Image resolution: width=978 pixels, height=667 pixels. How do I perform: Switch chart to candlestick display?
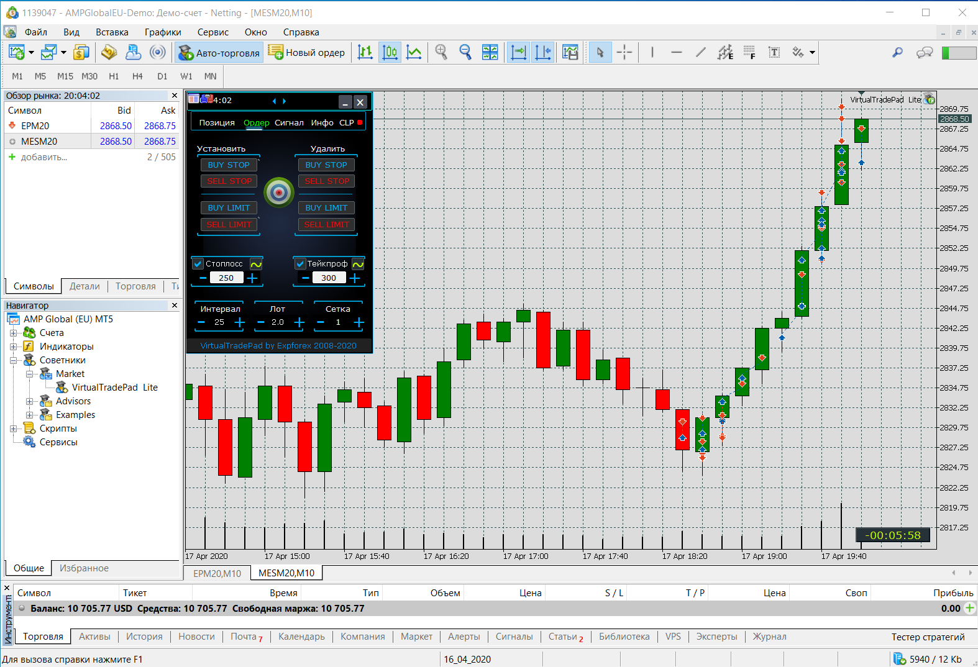[390, 53]
